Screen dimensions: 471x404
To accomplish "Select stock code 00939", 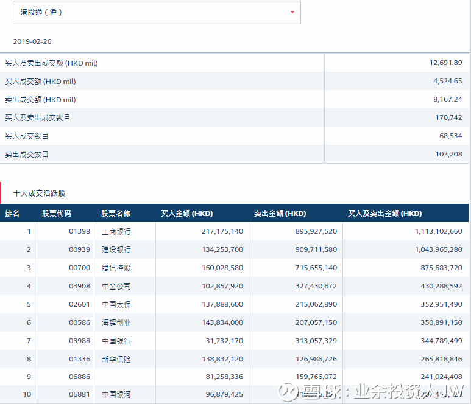I will (79, 249).
